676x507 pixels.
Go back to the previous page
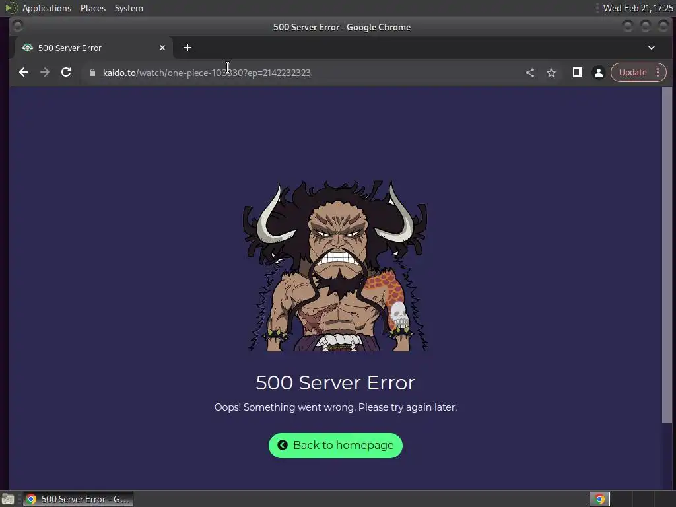(24, 73)
